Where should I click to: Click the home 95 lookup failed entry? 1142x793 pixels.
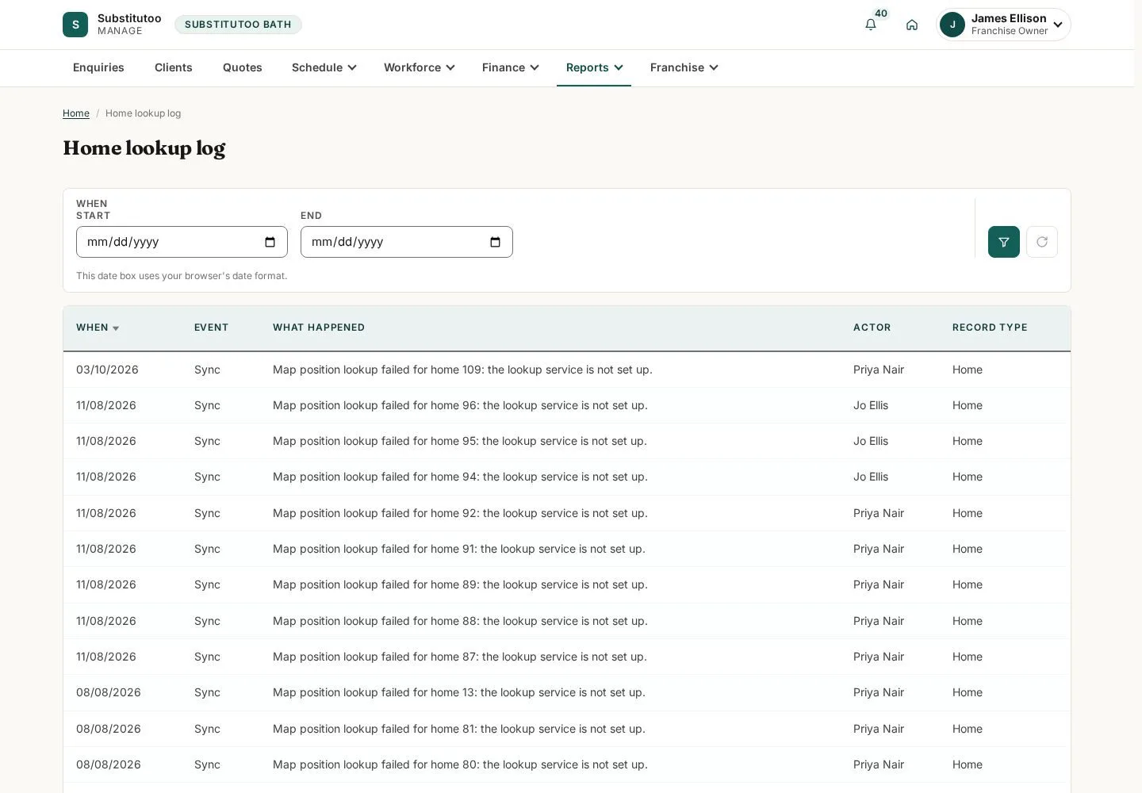(460, 441)
